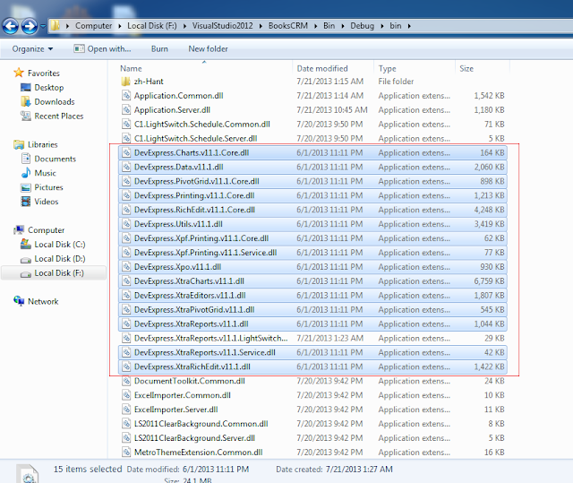Screen dimensions: 573x483
Task: Select Favorites star in navigation pane
Action: 19,73
